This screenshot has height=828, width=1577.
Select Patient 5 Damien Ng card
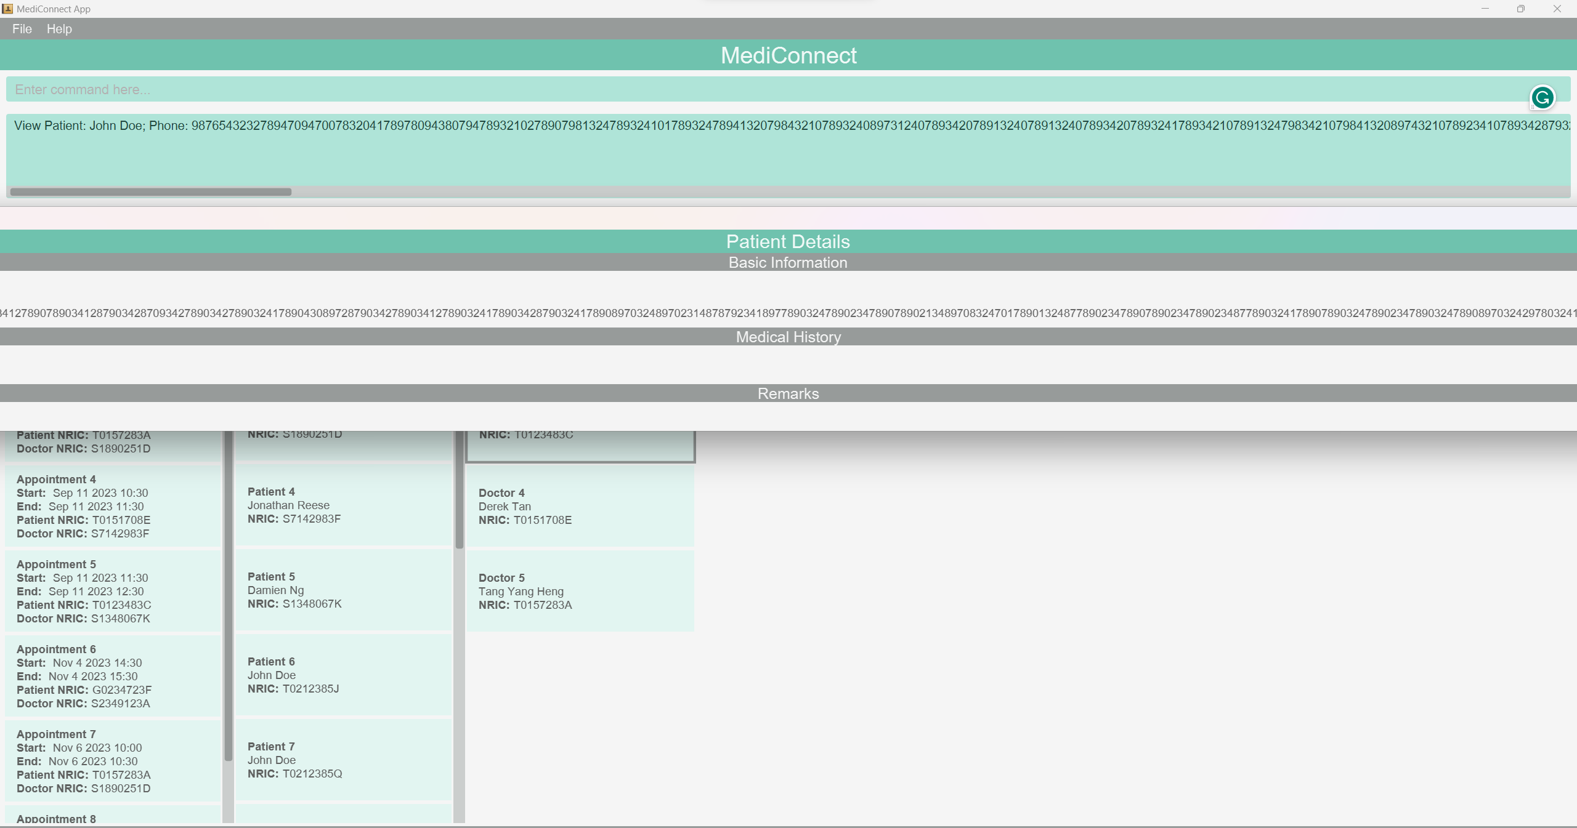coord(343,590)
